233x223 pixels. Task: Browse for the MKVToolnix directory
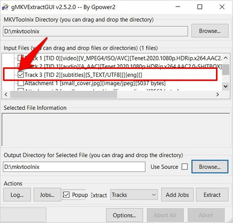click(x=210, y=31)
